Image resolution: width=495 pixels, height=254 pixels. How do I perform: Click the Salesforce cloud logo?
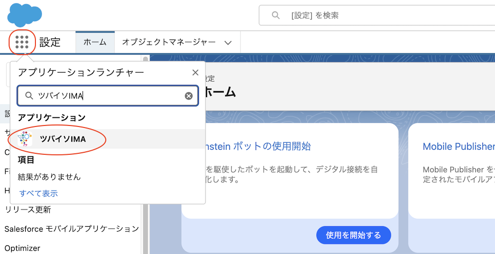pyautogui.click(x=25, y=15)
